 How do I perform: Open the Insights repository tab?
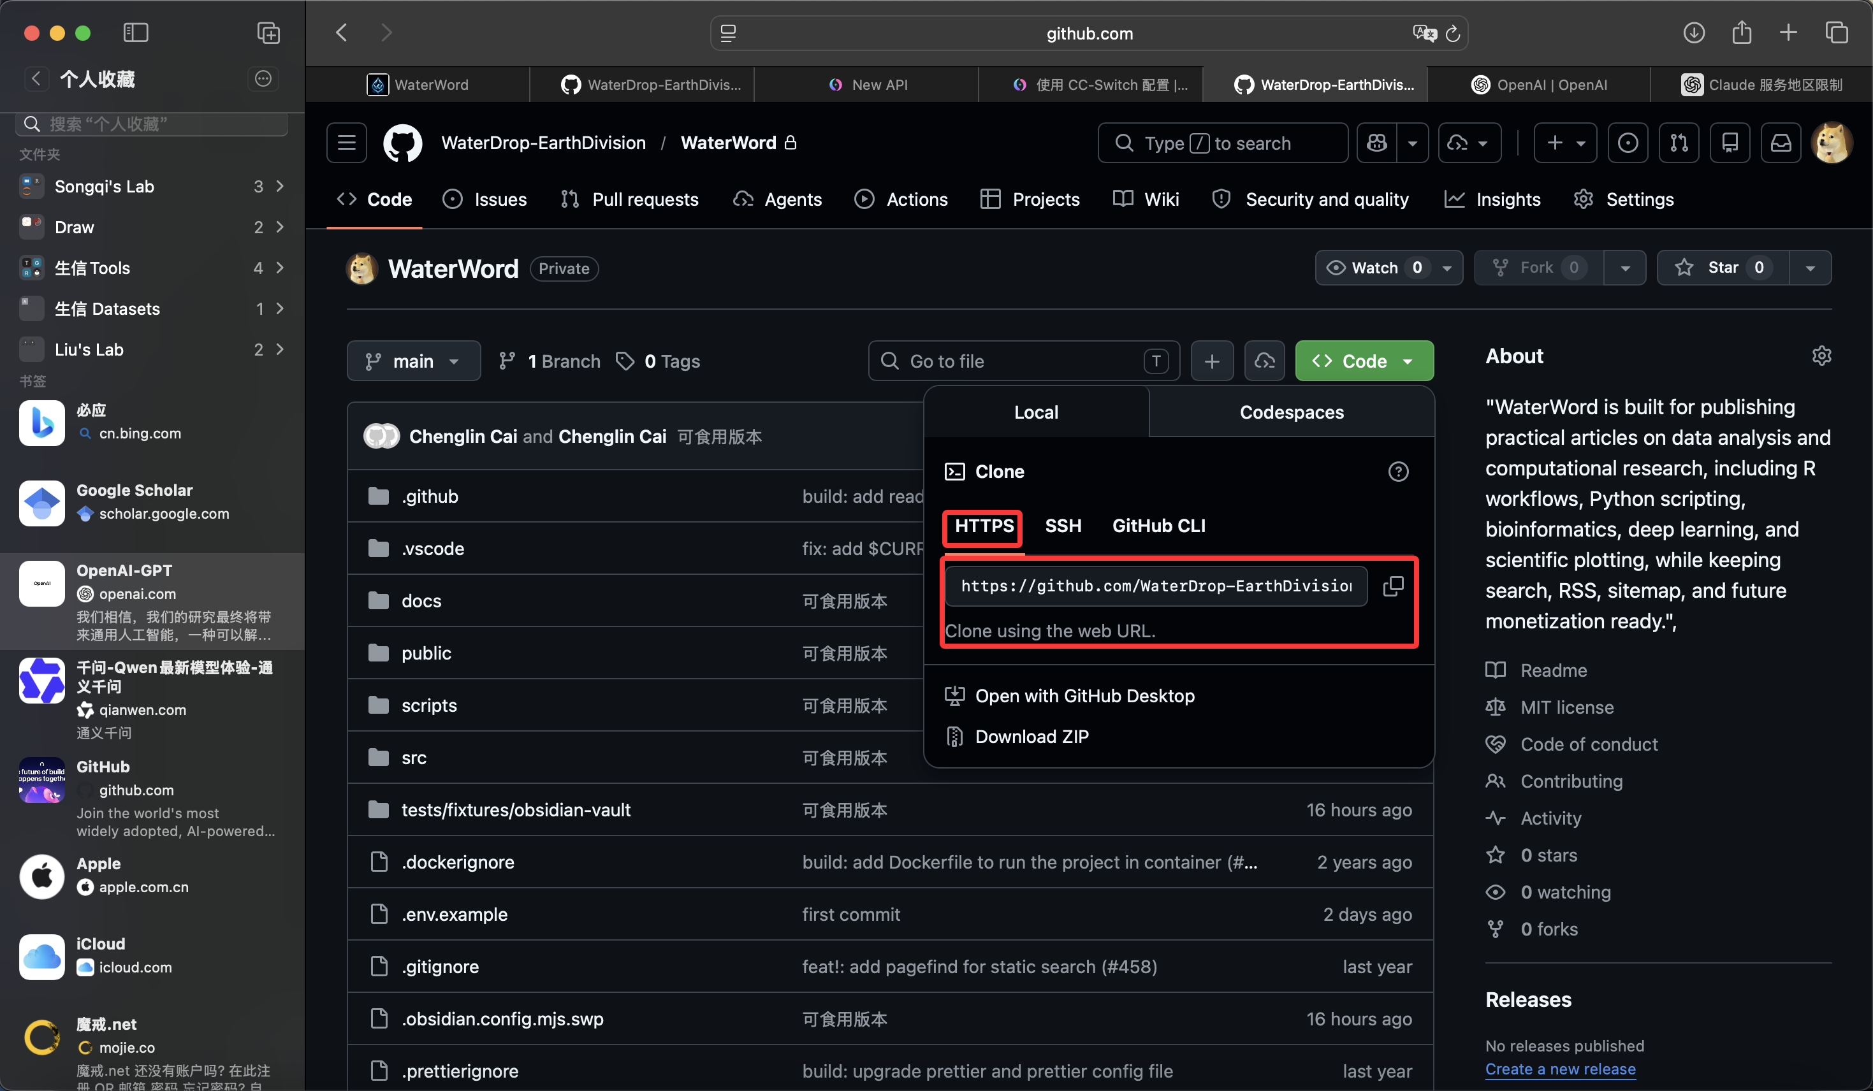tap(1492, 199)
